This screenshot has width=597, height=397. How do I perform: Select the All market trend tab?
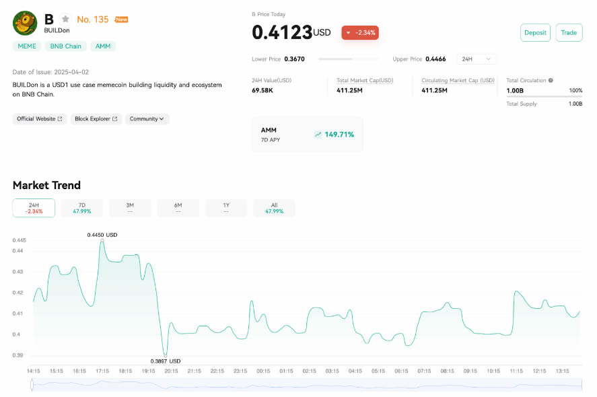coord(274,207)
